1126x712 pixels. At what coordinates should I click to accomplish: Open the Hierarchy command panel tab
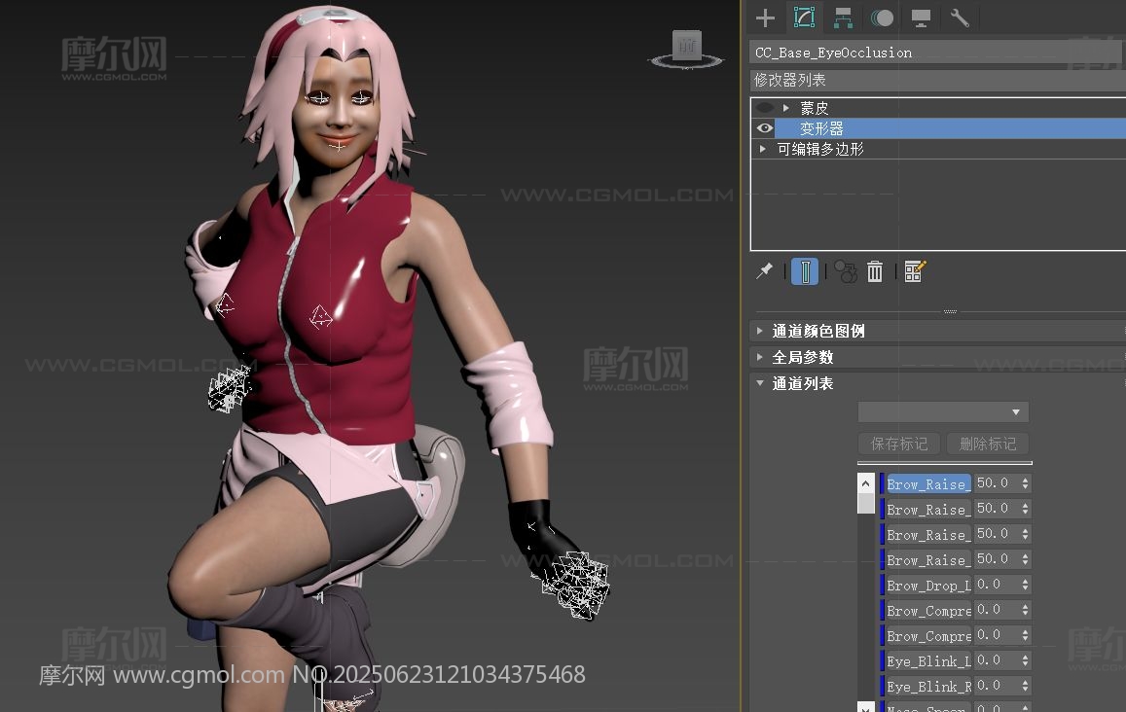click(843, 18)
